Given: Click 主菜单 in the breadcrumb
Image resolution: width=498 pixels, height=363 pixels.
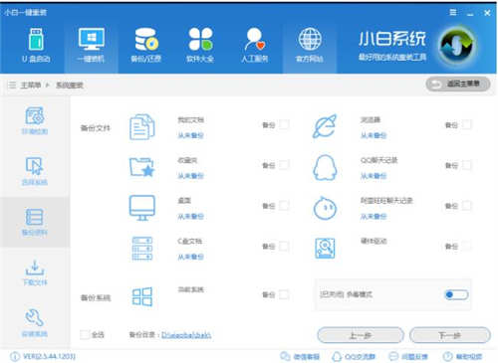Looking at the screenshot, I should 31,86.
